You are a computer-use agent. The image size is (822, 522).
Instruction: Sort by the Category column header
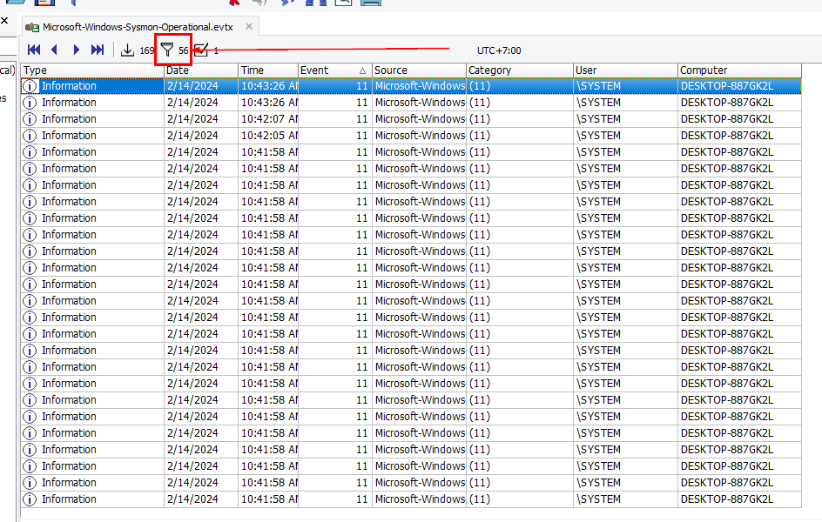pos(518,70)
